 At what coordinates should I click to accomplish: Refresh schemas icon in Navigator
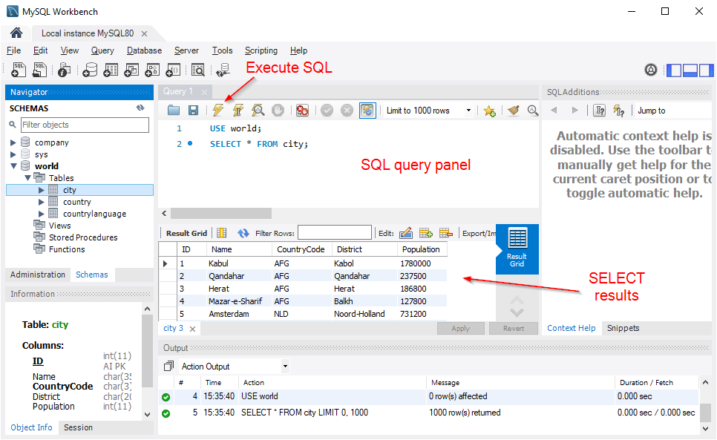pos(140,108)
